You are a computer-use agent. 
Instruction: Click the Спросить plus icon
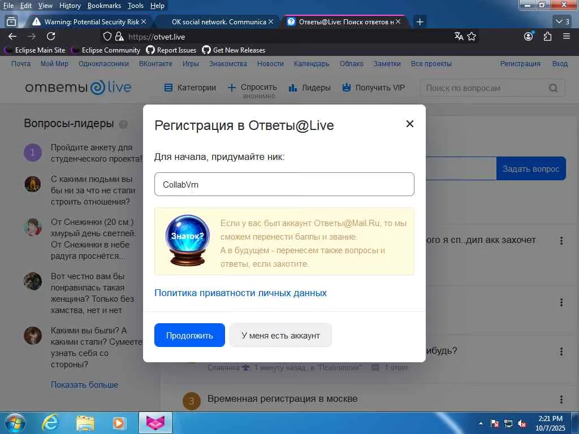(231, 88)
